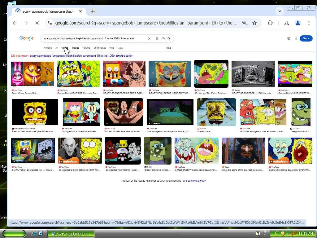This screenshot has height=238, width=317.
Task: Open 15 Times SpongeBob Was ACTUALLY Scary thumbnail
Action: [263, 112]
